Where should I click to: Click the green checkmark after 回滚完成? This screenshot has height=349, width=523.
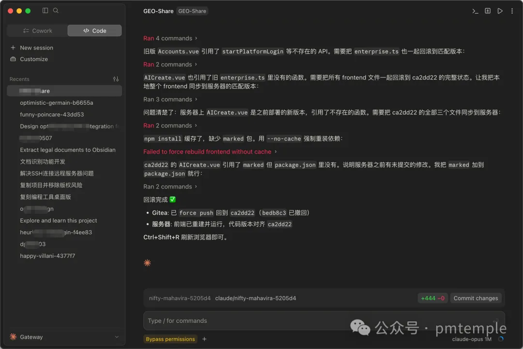click(172, 199)
